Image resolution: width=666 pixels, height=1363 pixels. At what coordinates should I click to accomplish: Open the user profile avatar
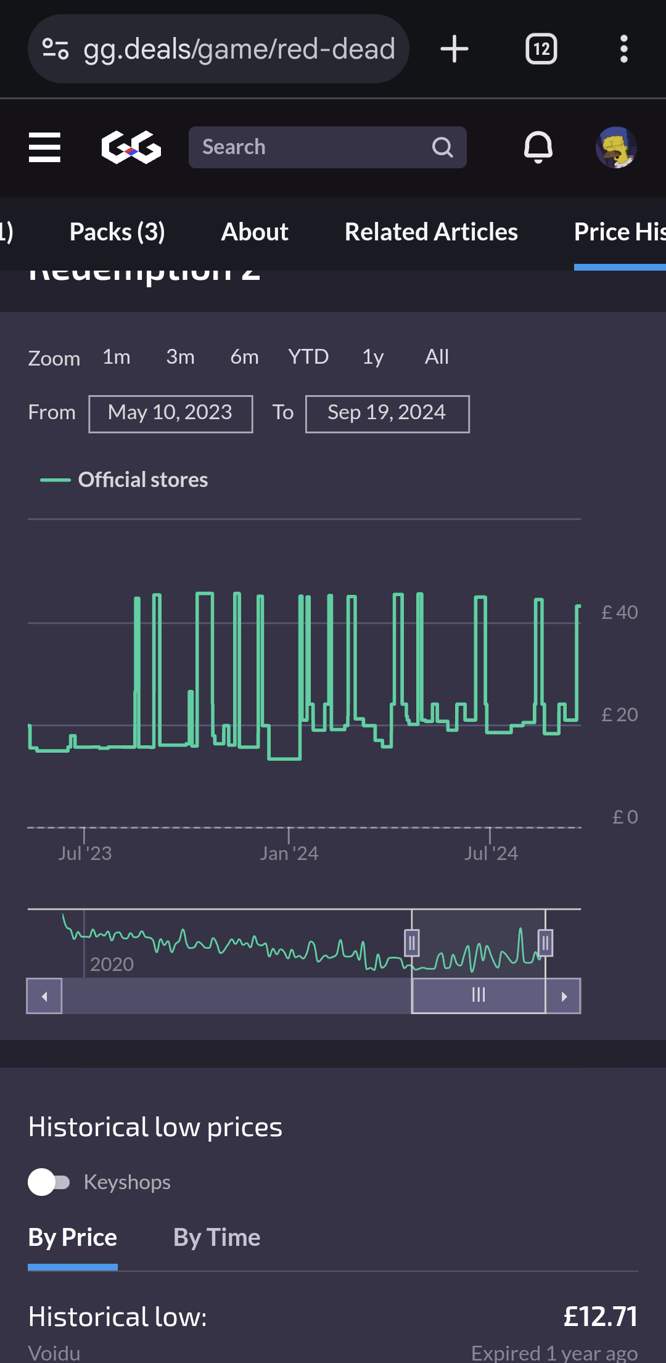pos(615,147)
